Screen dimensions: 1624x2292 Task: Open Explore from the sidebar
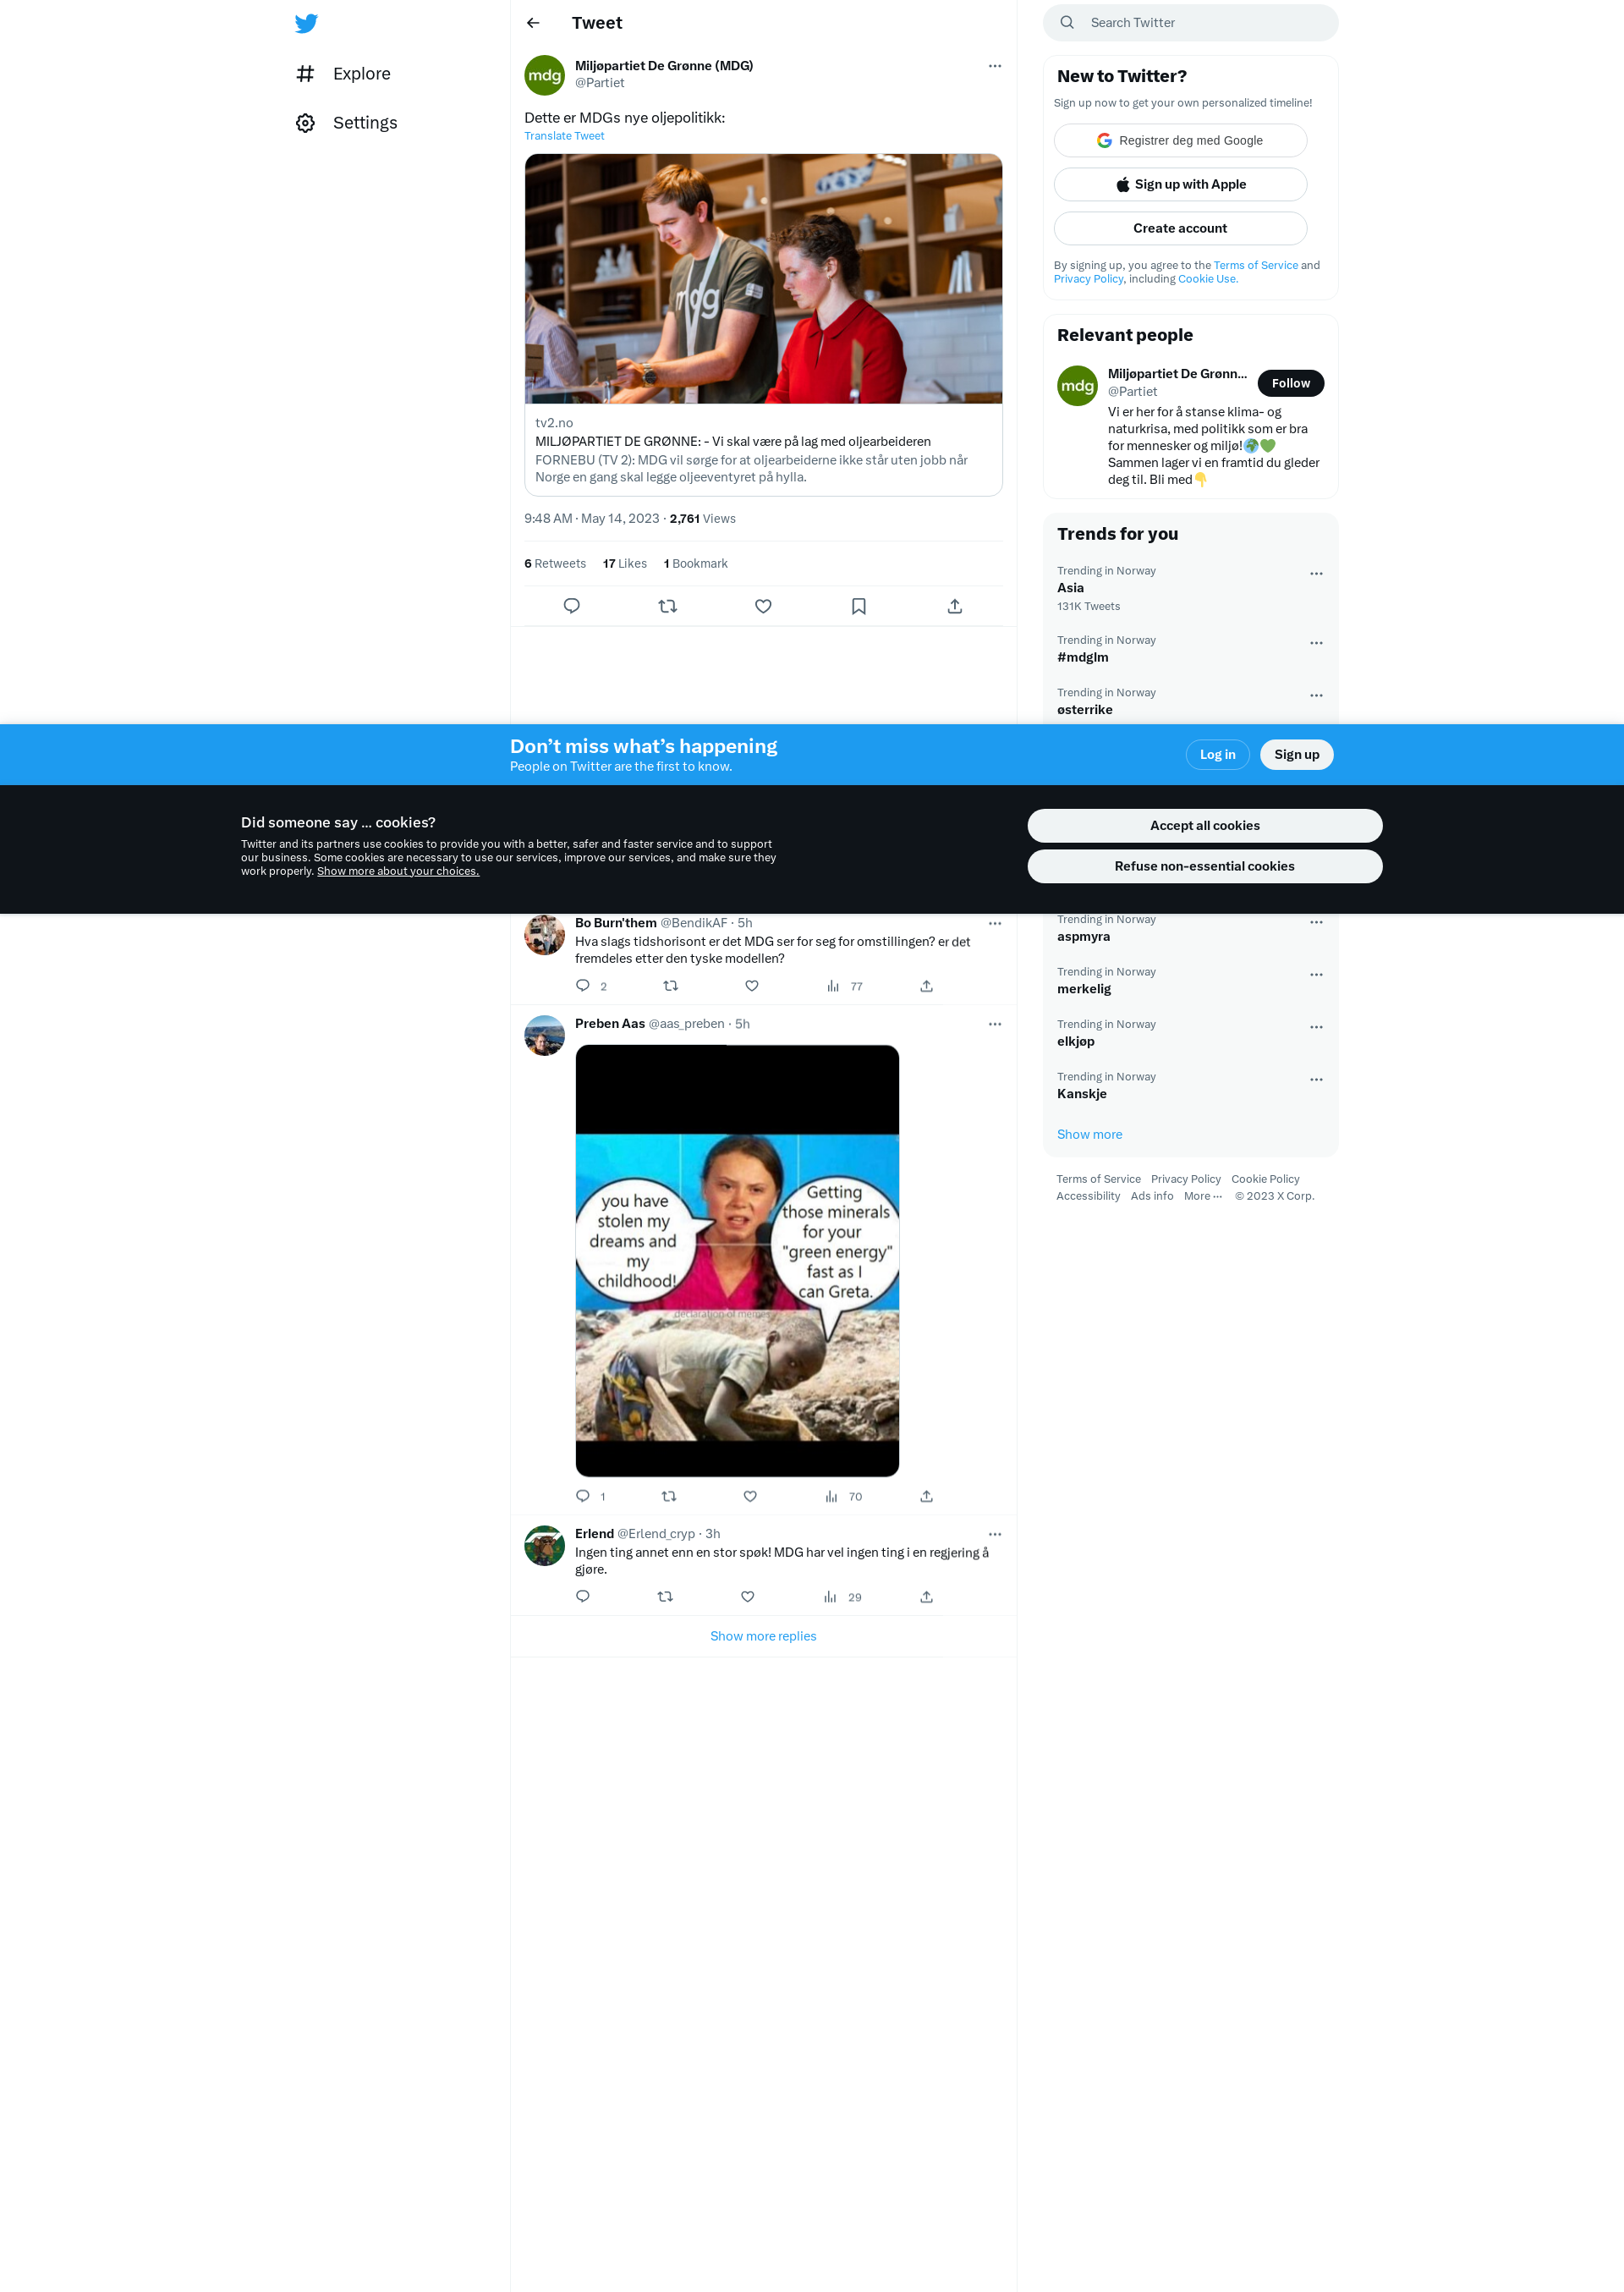click(343, 74)
